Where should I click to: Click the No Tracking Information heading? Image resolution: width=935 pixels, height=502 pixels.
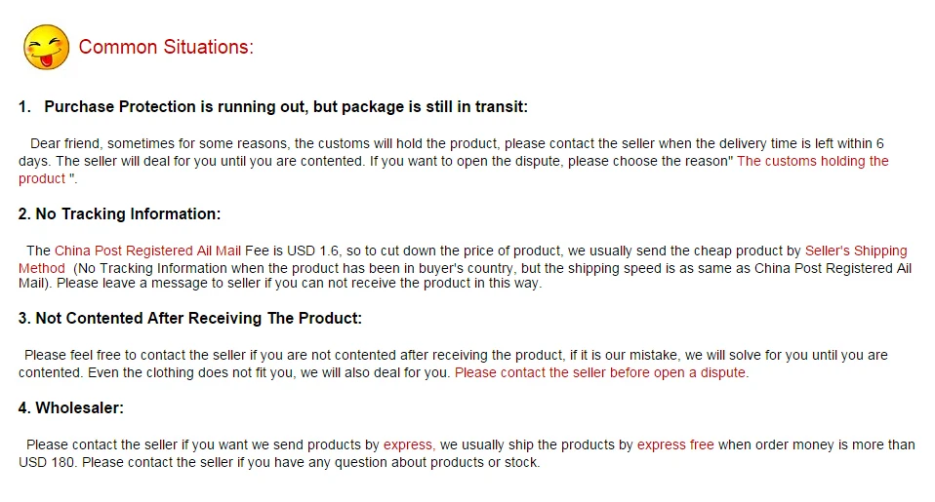pyautogui.click(x=119, y=213)
